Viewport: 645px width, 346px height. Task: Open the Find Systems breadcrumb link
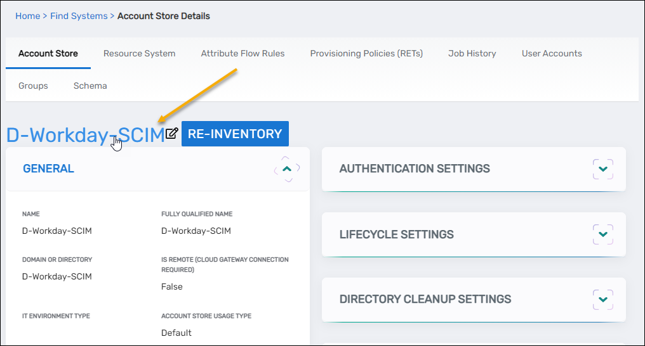coord(79,16)
